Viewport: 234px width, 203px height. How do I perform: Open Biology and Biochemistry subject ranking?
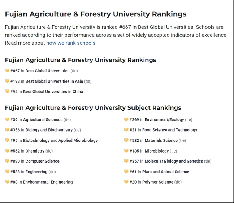coord(49,130)
